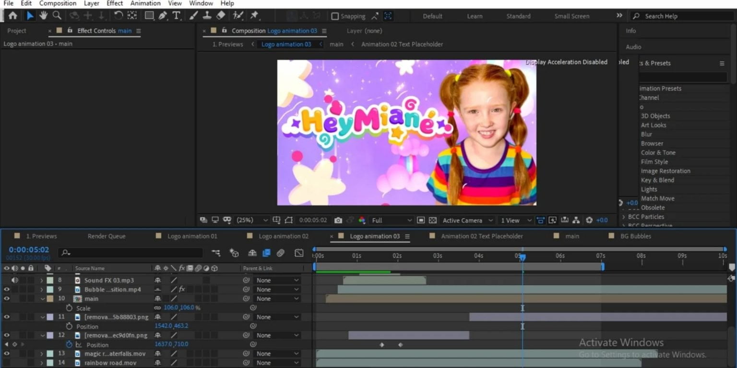Mute audio on the Sound FX 03 layer
This screenshot has height=368, width=737.
[x=14, y=280]
